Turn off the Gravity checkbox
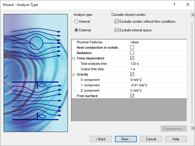Screen dimensions: 195x146 click(x=132, y=74)
